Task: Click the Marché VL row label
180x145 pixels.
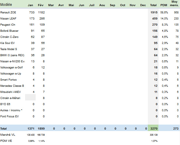Action: (x=8, y=135)
